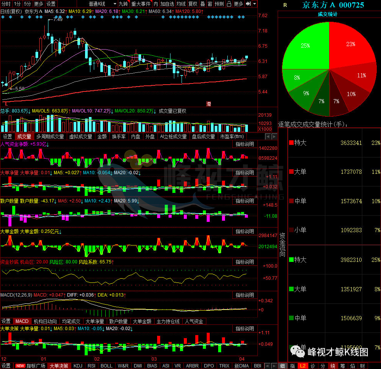Click the 内 toolbar button
Viewport: 381px width, 369px height.
coord(156,4)
